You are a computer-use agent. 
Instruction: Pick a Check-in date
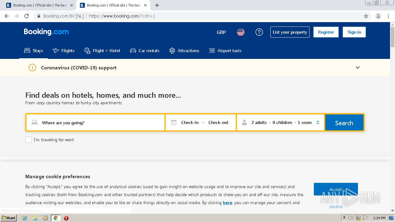tap(190, 122)
